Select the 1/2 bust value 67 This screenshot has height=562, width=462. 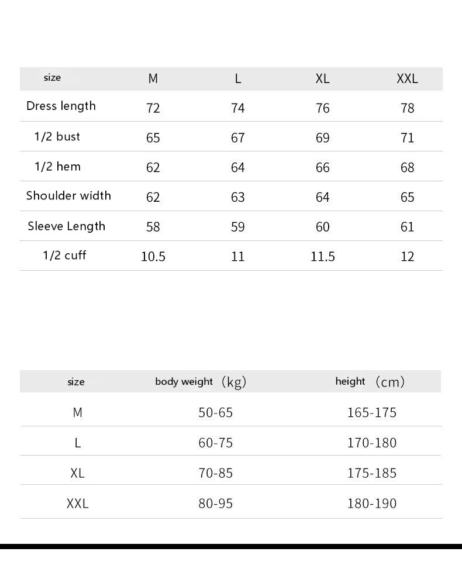(237, 138)
